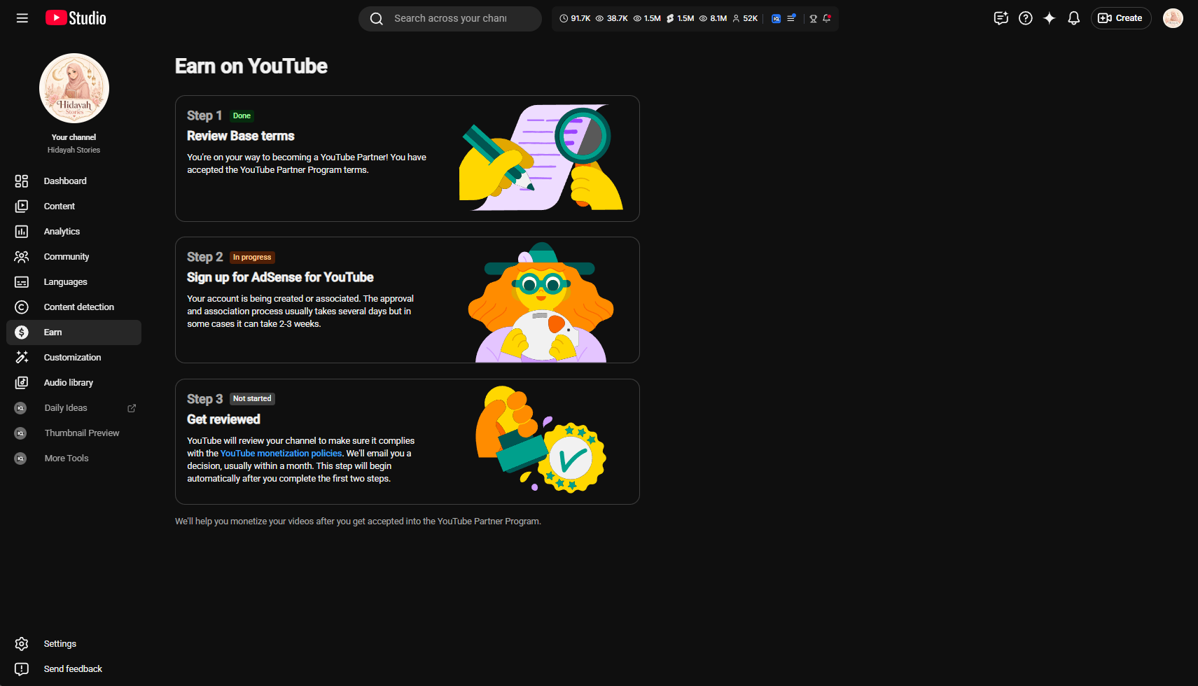Focus the channel search field
Screen dimensions: 1198x686
click(450, 19)
